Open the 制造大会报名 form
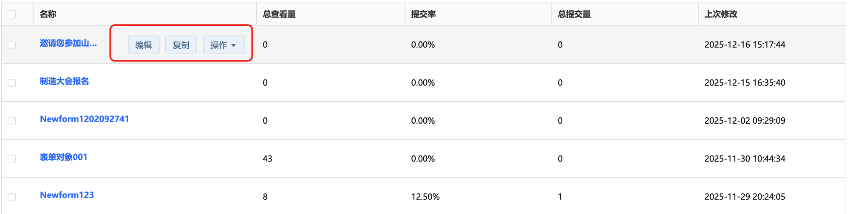 pos(65,81)
